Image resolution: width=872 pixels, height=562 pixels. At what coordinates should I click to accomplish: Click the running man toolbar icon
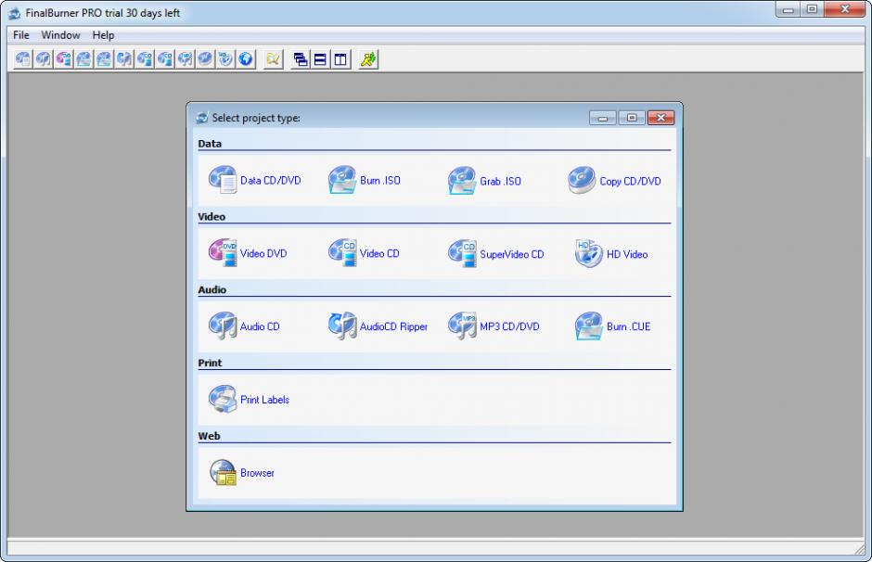(368, 59)
